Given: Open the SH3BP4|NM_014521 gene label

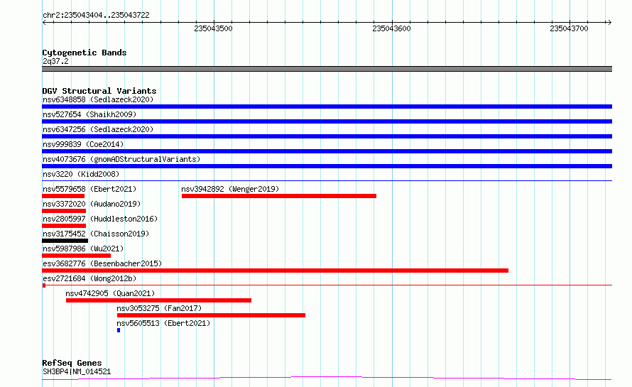Looking at the screenshot, I should click(x=77, y=371).
